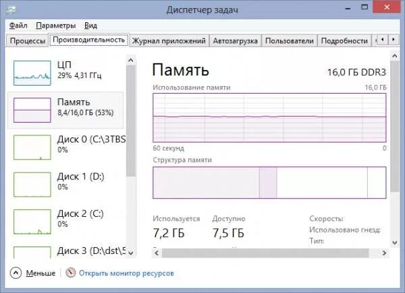Image resolution: width=405 pixels, height=293 pixels.
Task: Click the Структура памяти bar
Action: 269,183
